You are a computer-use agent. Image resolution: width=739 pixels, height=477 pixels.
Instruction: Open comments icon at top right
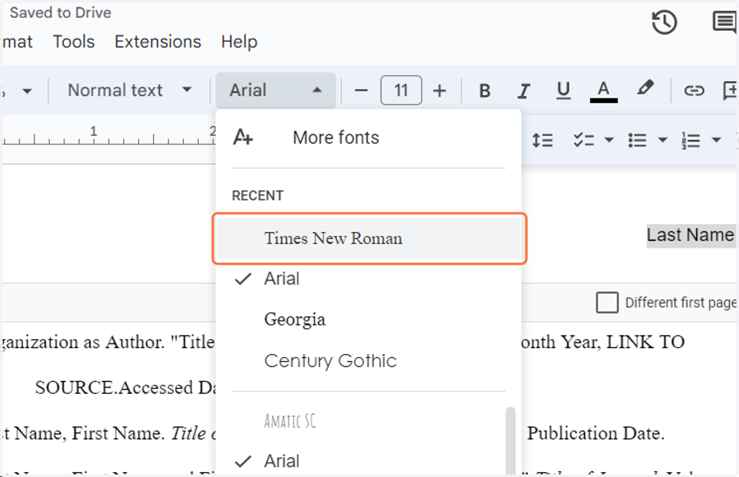tap(725, 23)
